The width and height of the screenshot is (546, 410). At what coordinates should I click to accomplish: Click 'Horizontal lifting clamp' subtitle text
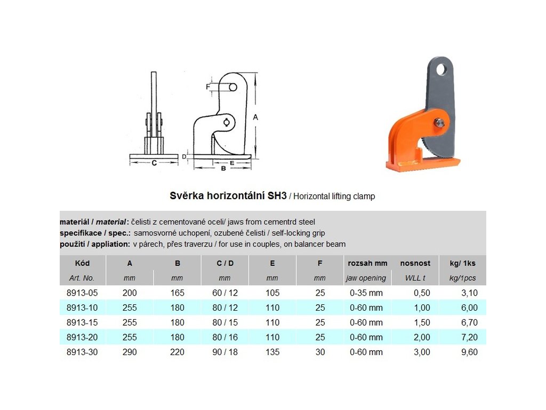pos(334,196)
